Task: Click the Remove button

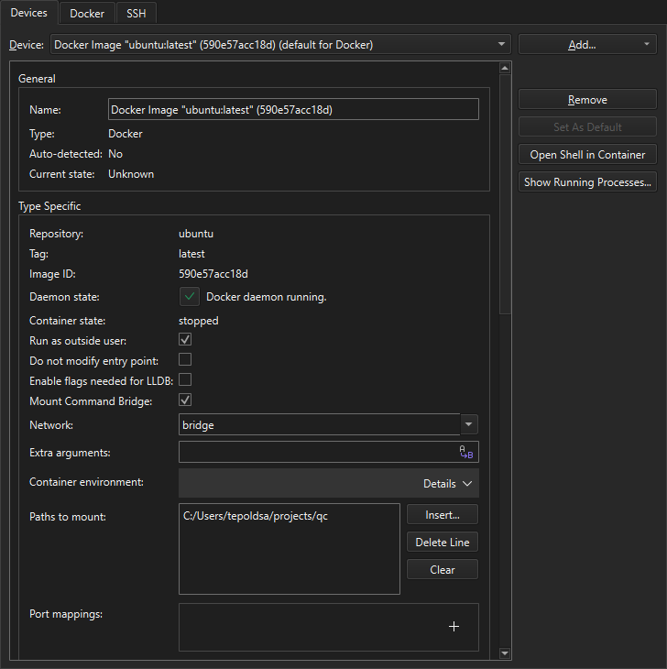Action: pyautogui.click(x=587, y=99)
